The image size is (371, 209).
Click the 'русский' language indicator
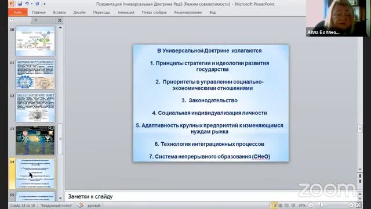[x=94, y=206]
